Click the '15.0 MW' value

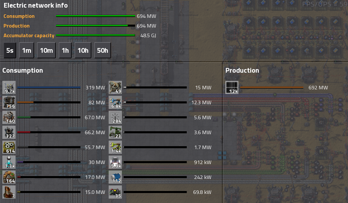point(95,192)
